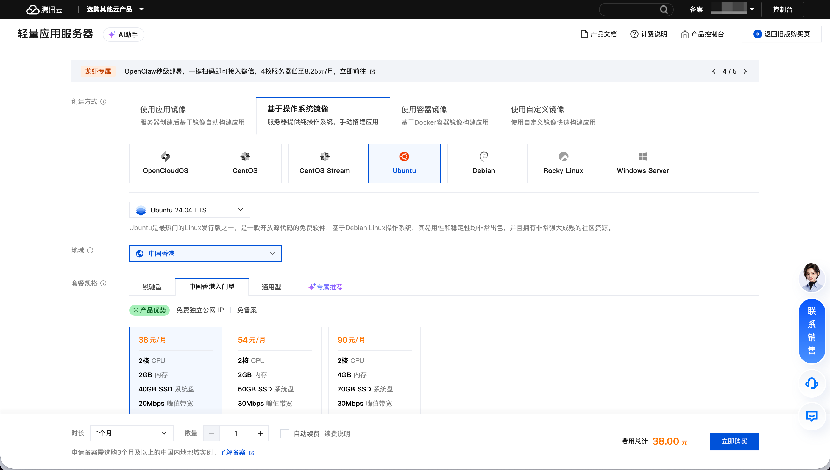Switch to 使用容器镜像 tab
The width and height of the screenshot is (830, 470).
[445, 116]
